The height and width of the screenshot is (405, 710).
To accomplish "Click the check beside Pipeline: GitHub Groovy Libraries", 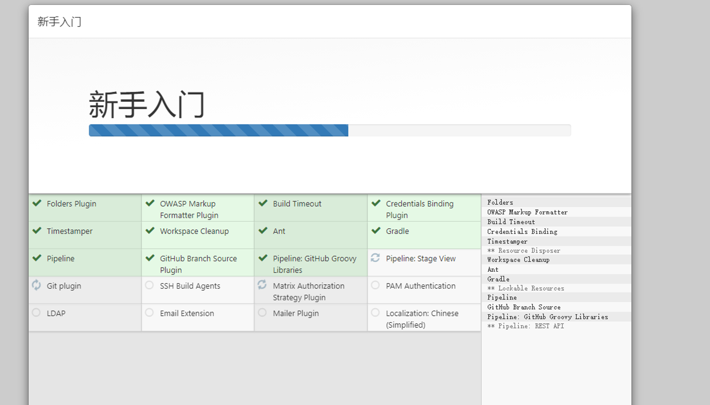I will point(263,258).
